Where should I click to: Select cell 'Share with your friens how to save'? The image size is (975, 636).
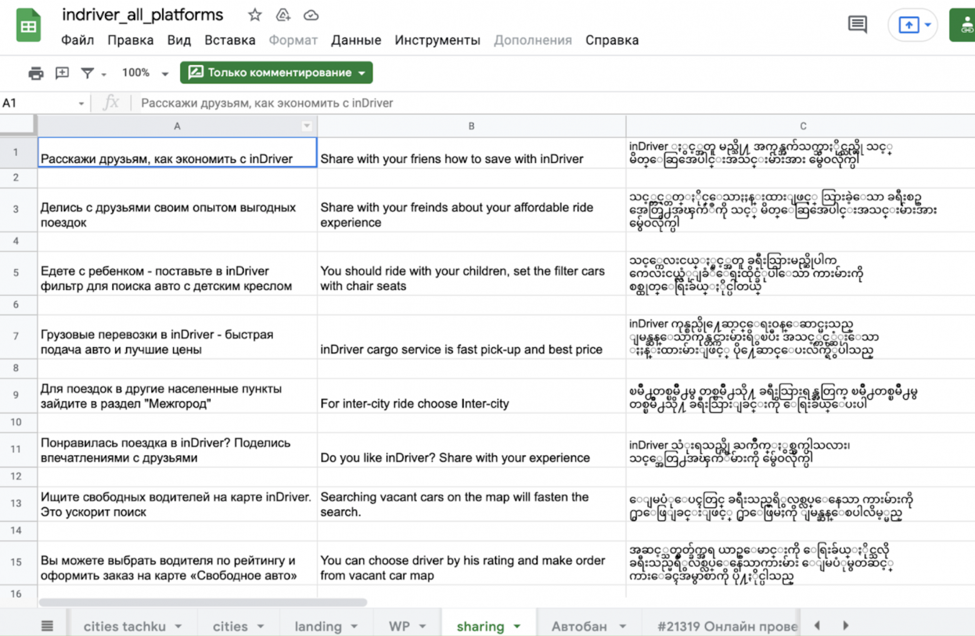click(471, 152)
